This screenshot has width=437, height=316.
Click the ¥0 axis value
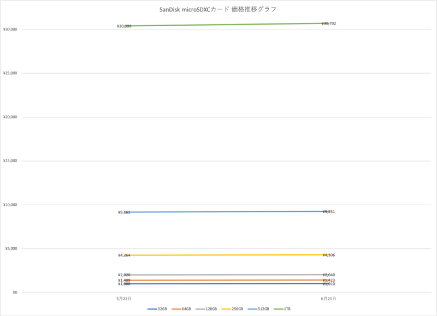(15, 293)
